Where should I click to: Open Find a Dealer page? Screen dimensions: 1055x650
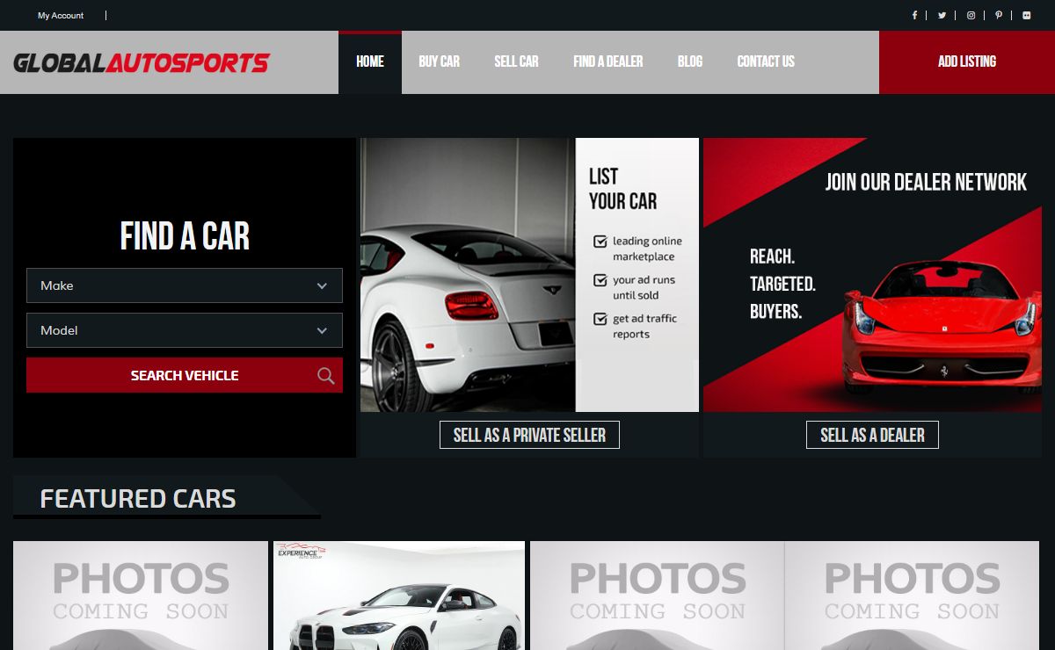608,61
